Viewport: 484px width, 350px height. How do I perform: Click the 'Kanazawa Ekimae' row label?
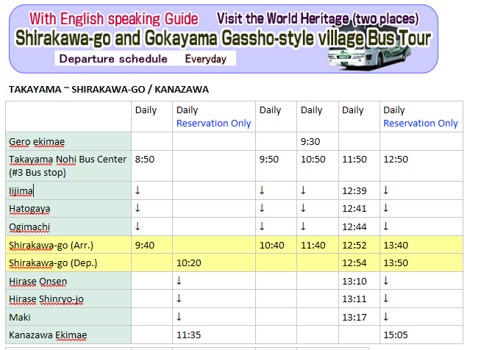click(48, 335)
